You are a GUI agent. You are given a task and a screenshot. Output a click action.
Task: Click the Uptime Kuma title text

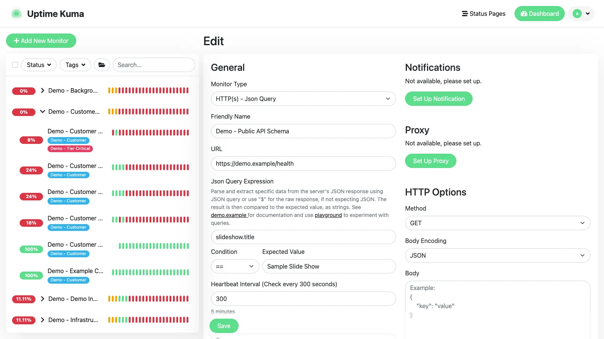(55, 14)
